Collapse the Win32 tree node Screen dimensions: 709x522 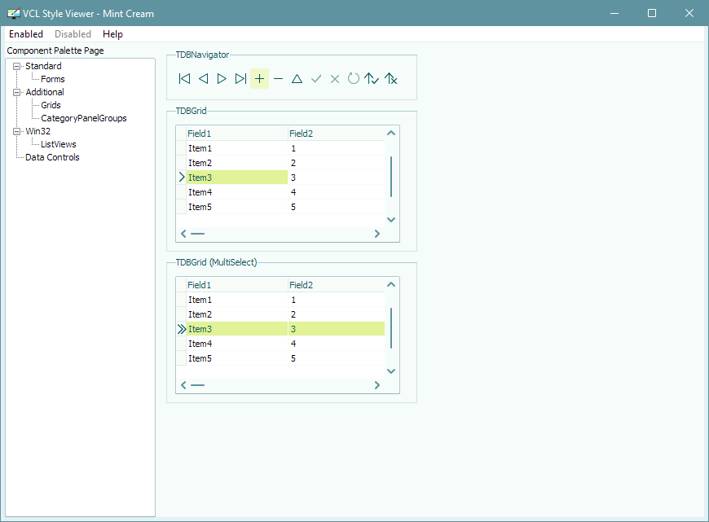pos(17,131)
